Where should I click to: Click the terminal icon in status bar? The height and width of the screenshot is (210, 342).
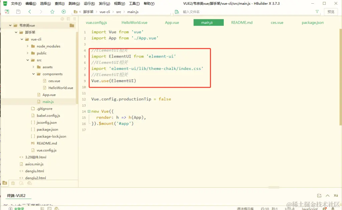point(49,209)
